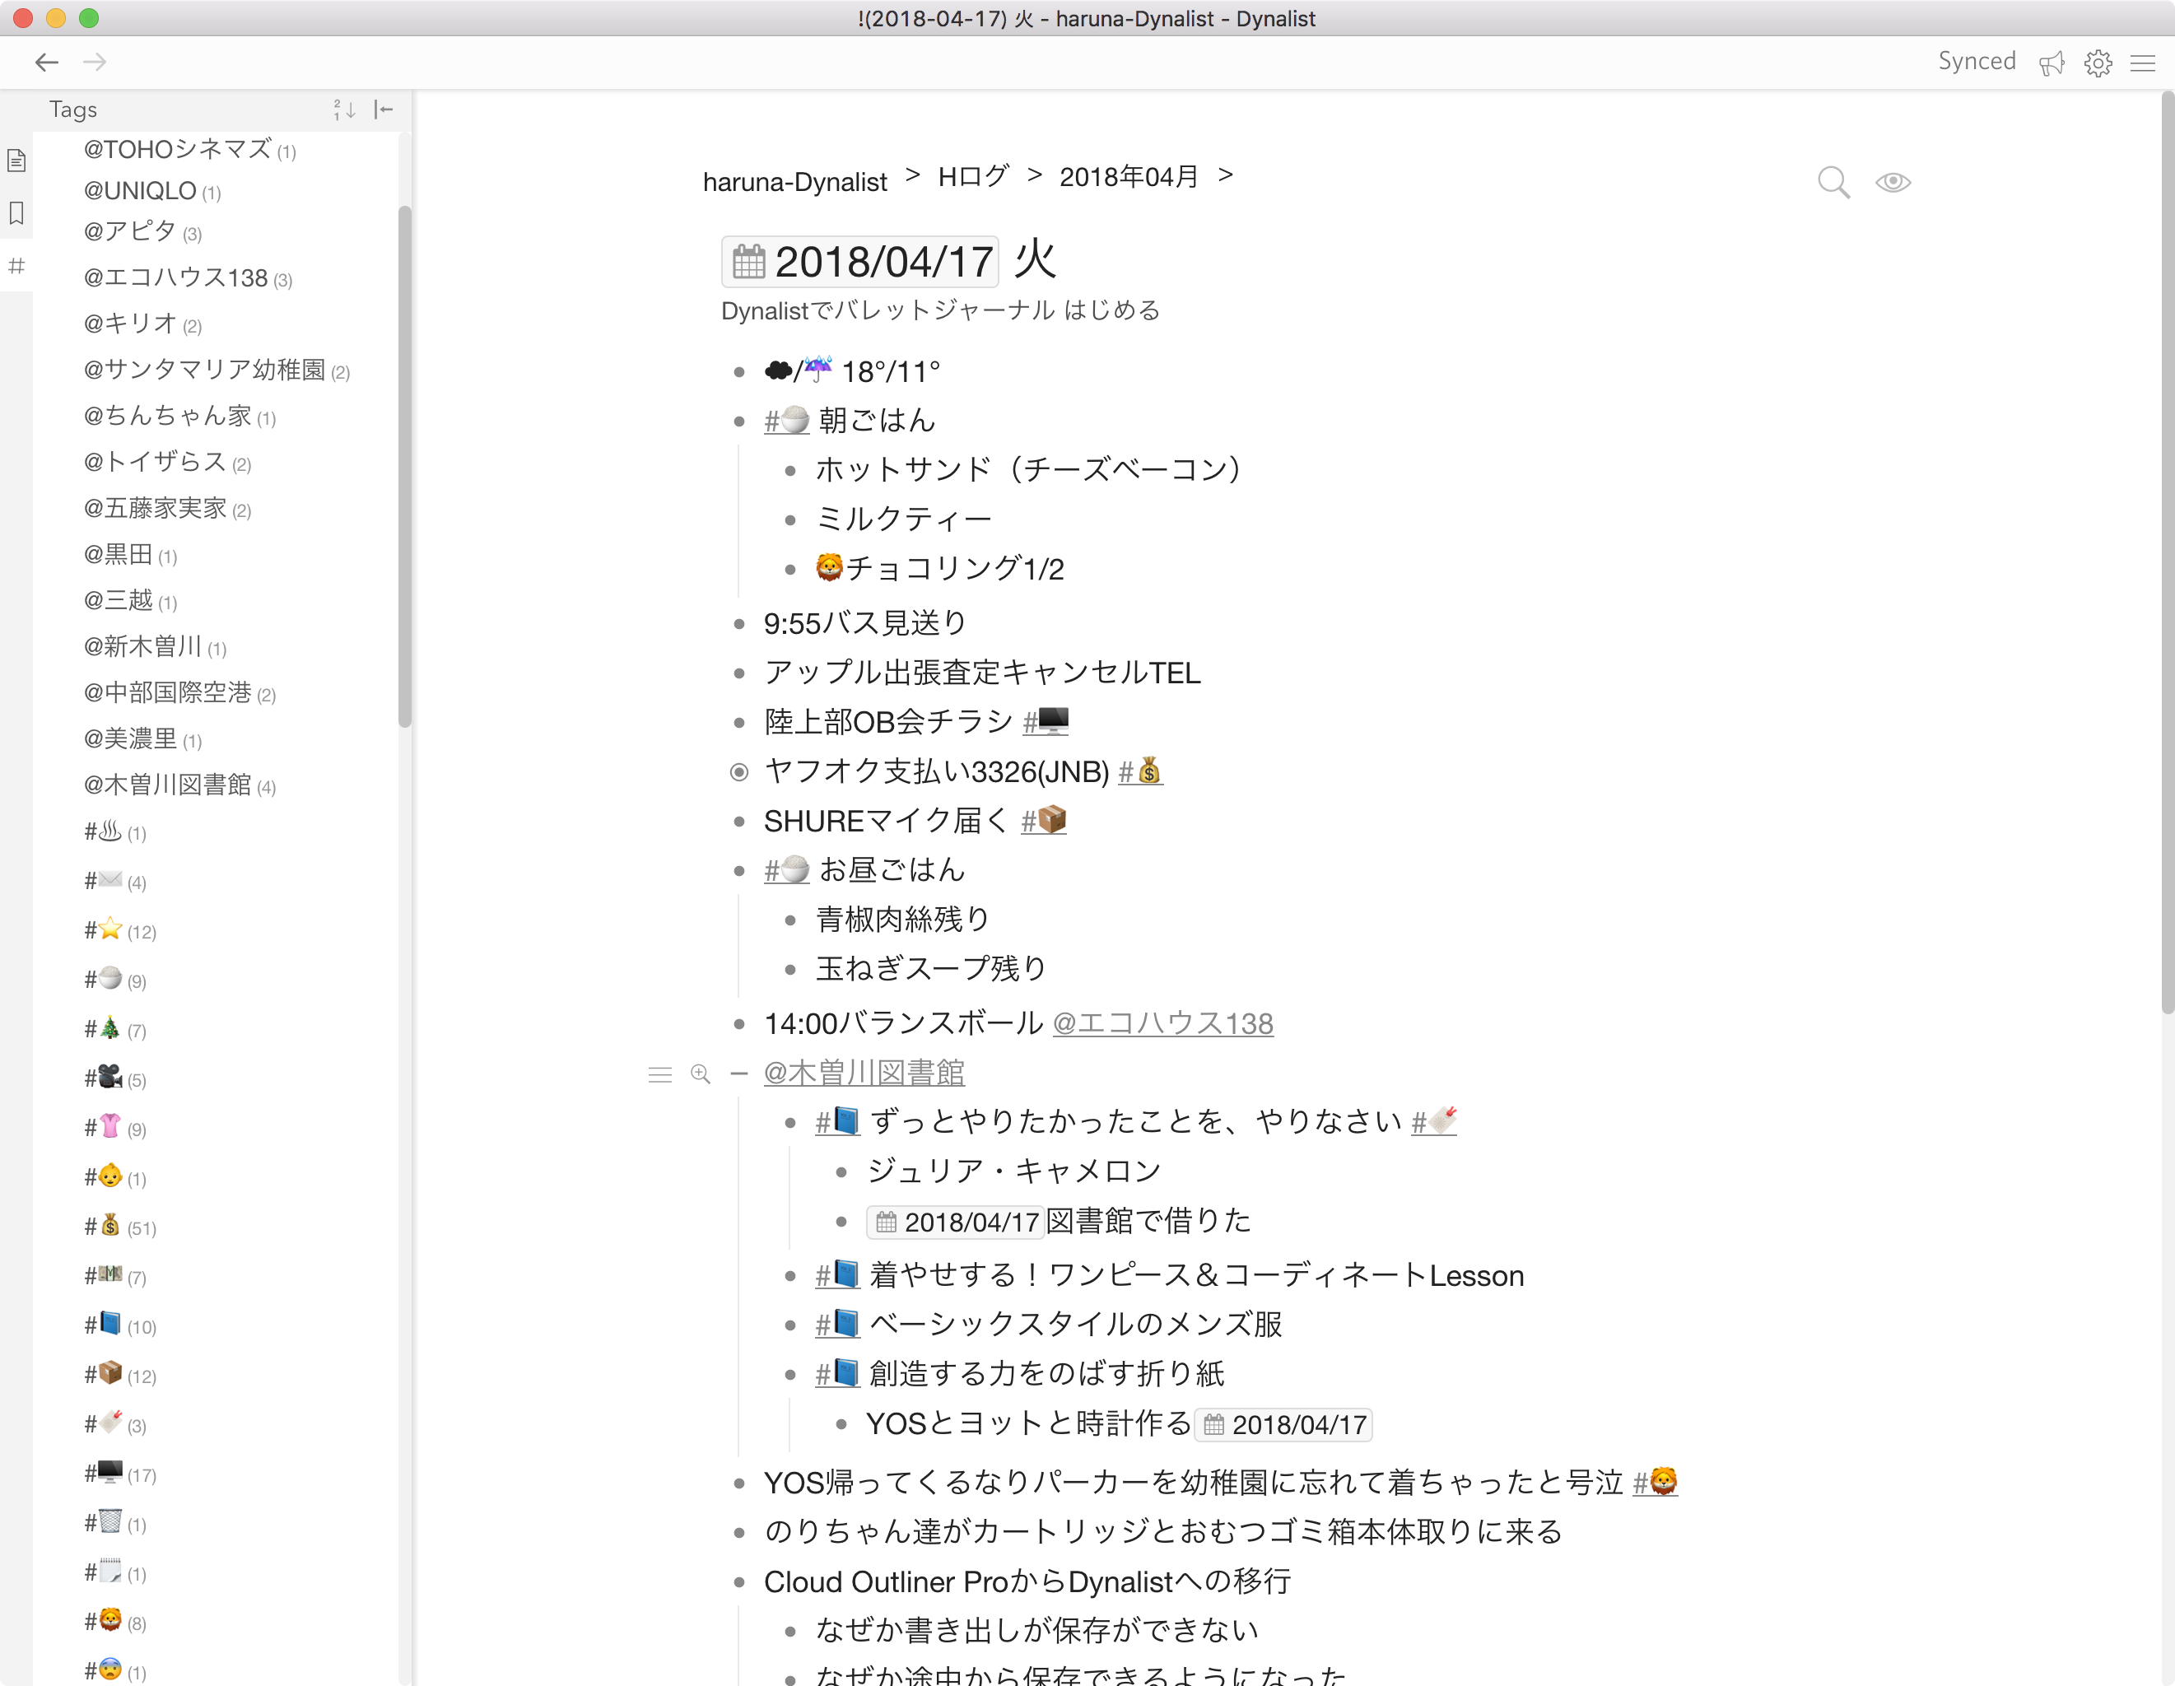This screenshot has width=2175, height=1686.
Task: Open the item menu beside @木曽川図書館
Action: pos(660,1074)
